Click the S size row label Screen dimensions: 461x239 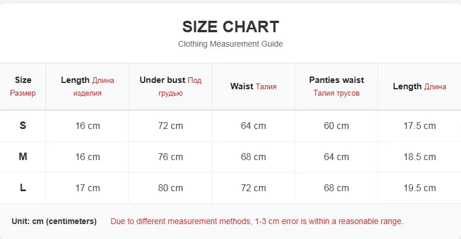[x=23, y=126]
